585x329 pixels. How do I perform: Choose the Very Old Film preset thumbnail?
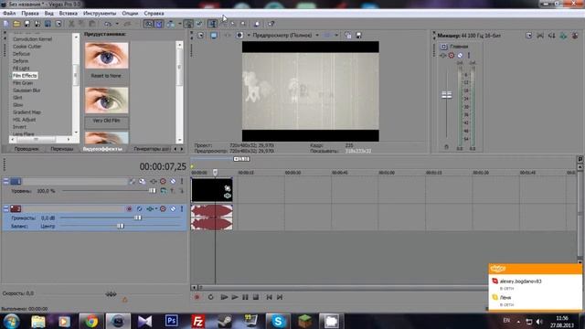(106, 101)
